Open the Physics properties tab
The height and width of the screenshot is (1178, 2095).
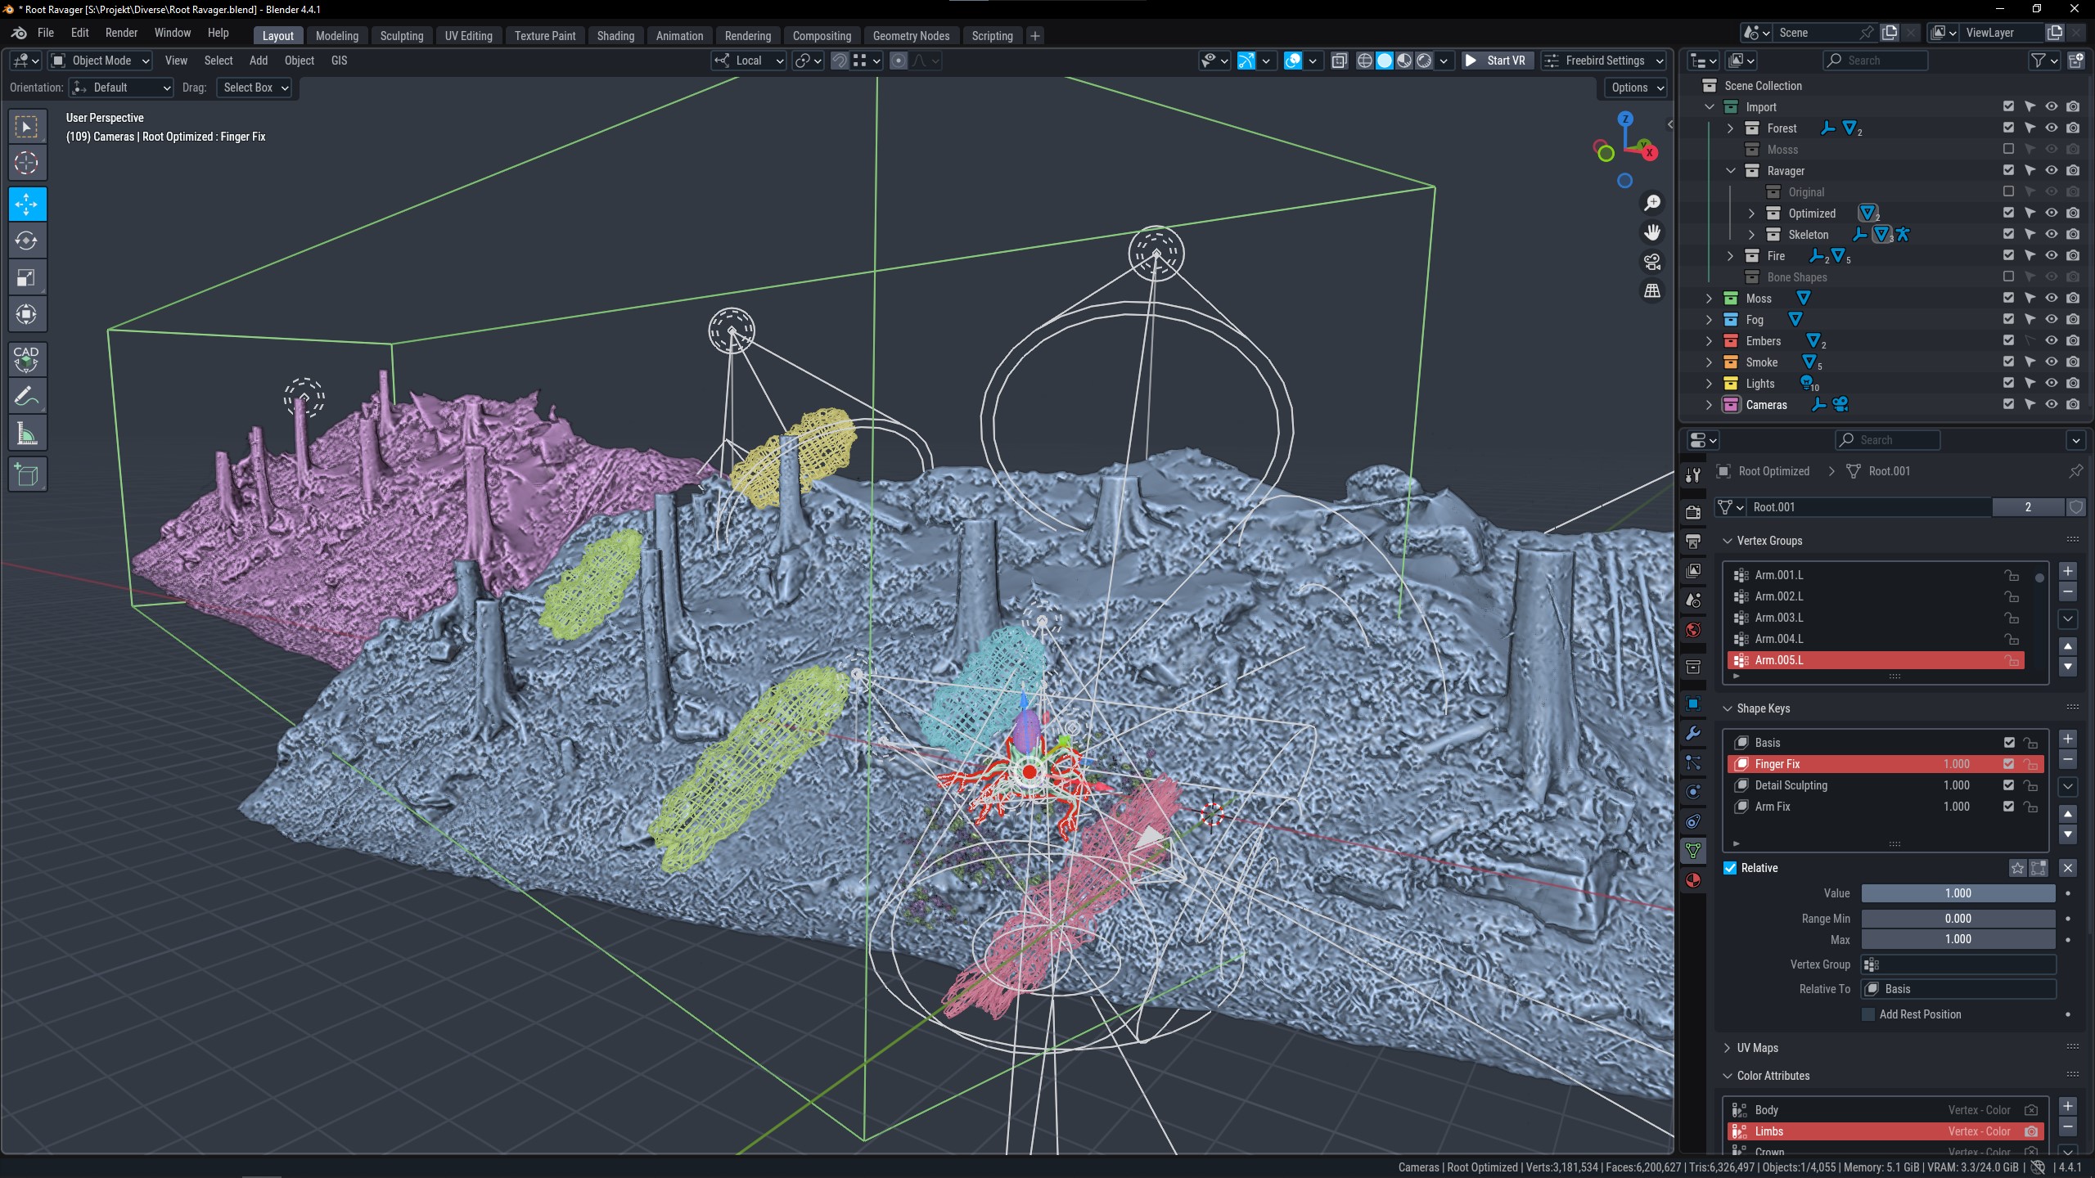coord(1693,792)
